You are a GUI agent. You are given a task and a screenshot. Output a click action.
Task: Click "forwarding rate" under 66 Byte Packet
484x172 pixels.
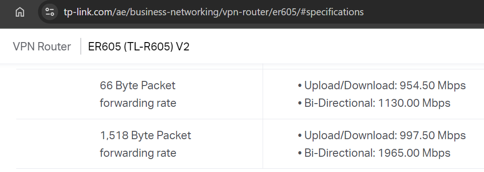tap(138, 103)
